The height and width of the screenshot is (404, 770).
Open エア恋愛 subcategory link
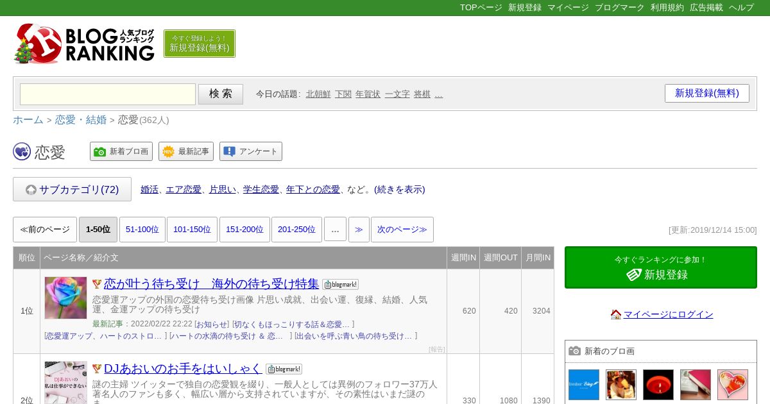pos(184,189)
